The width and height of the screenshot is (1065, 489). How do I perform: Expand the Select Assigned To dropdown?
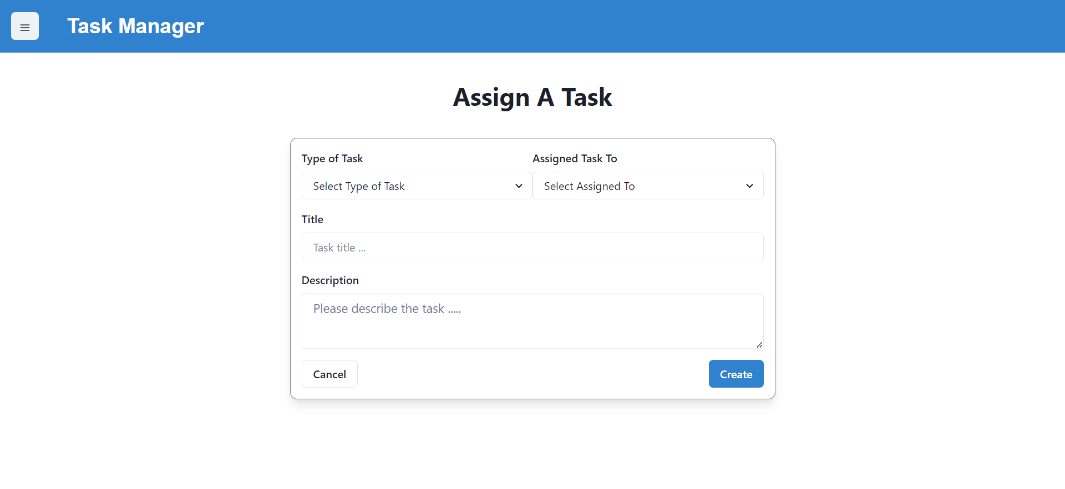648,186
